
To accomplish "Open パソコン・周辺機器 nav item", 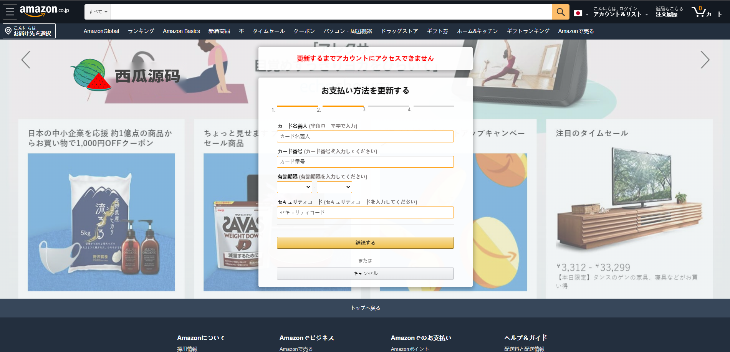I will 348,31.
